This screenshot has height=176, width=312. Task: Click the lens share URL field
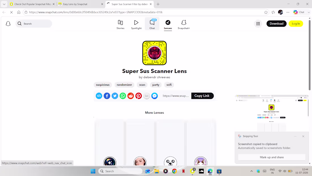tap(176, 96)
